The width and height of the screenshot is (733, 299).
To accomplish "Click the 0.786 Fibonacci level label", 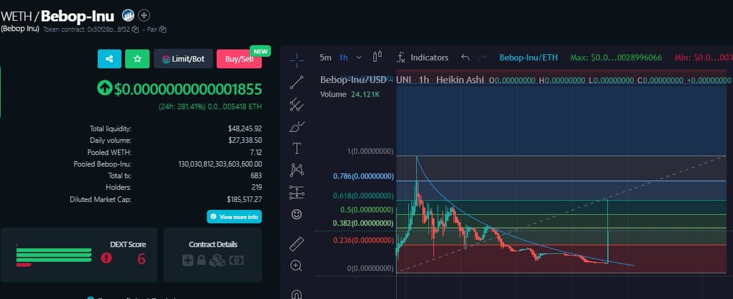I will [363, 176].
